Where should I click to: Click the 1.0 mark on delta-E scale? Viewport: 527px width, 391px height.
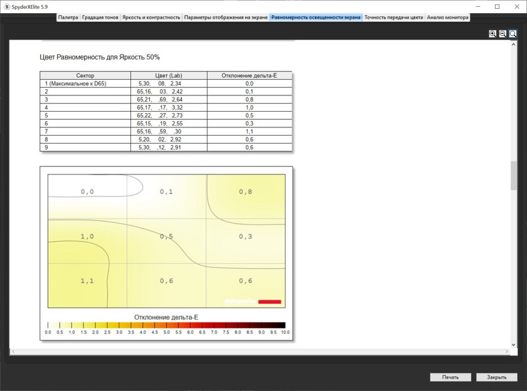point(72,332)
